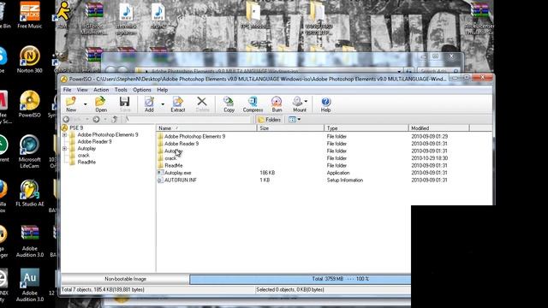Select Autoplay folder in file list
Screen dimensions: 548x308
(173, 151)
